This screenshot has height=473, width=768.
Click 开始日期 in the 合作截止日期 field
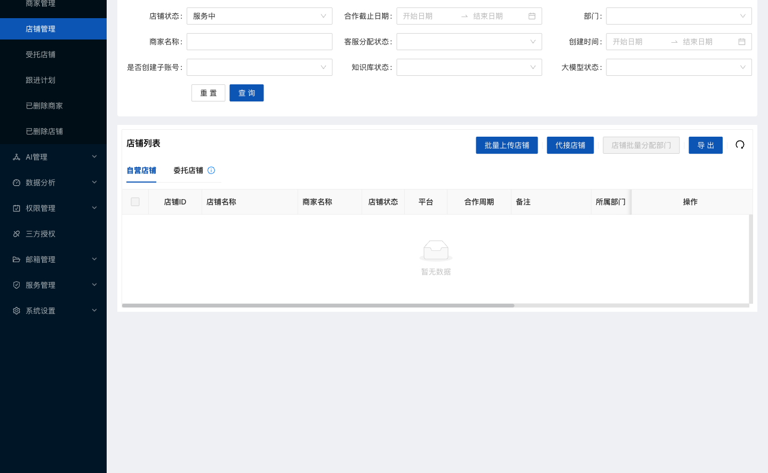point(418,16)
